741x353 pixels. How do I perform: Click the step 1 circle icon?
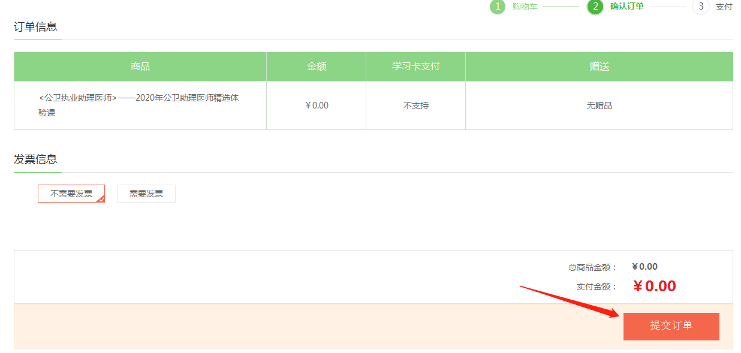[498, 7]
